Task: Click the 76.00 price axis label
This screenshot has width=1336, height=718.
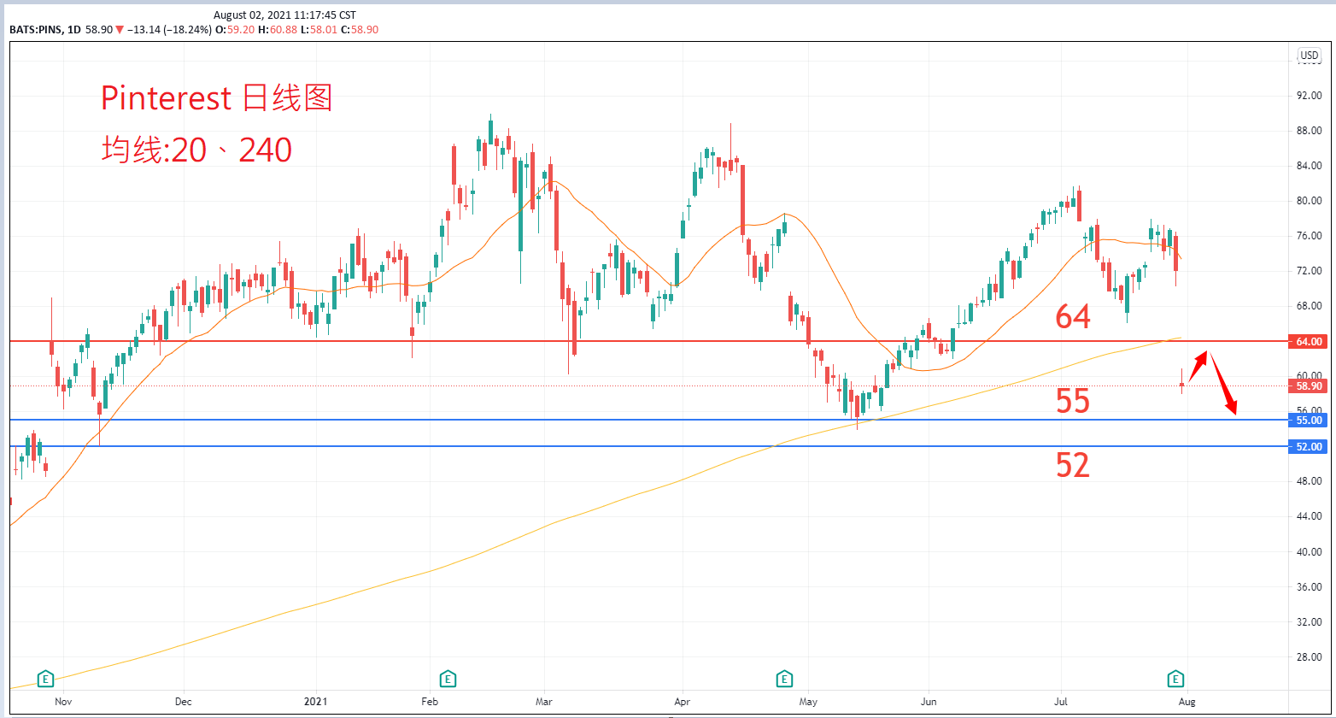Action: (1310, 236)
